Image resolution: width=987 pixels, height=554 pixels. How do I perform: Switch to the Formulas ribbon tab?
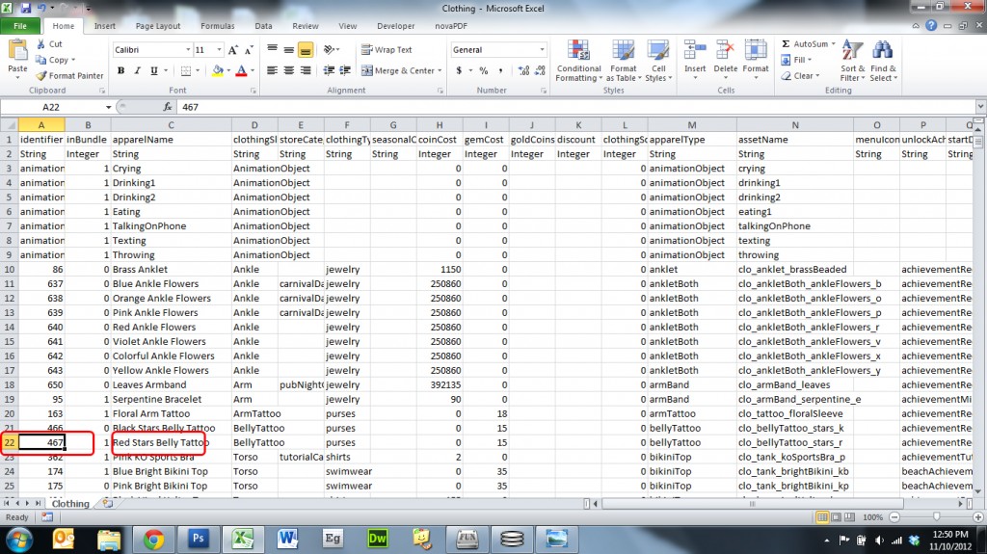click(217, 26)
